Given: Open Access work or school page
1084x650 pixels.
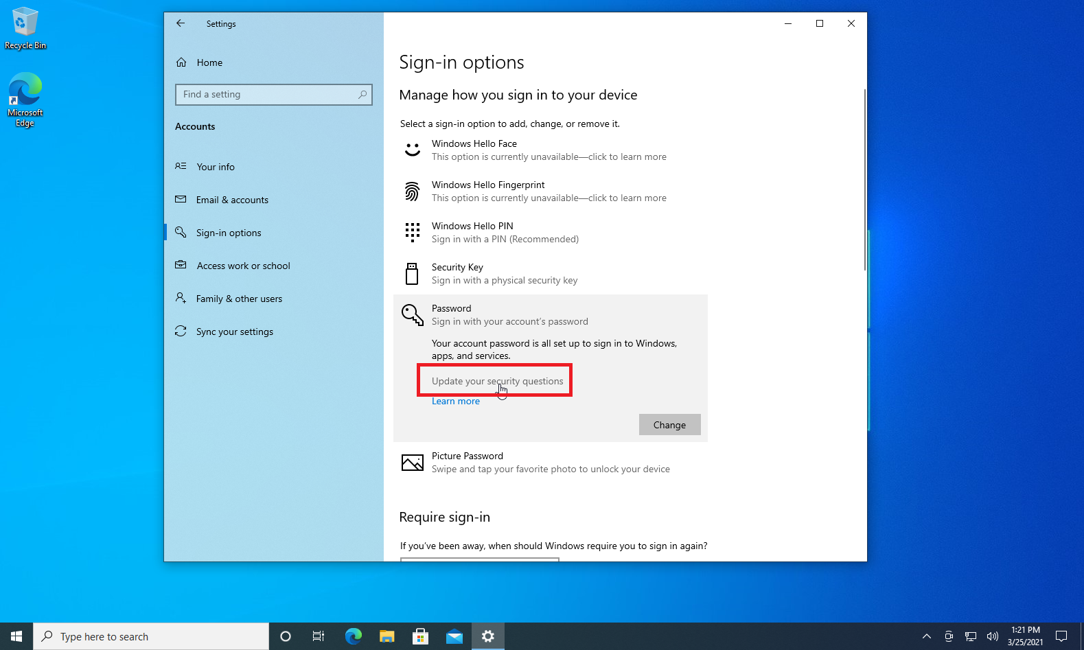Looking at the screenshot, I should [x=273, y=266].
